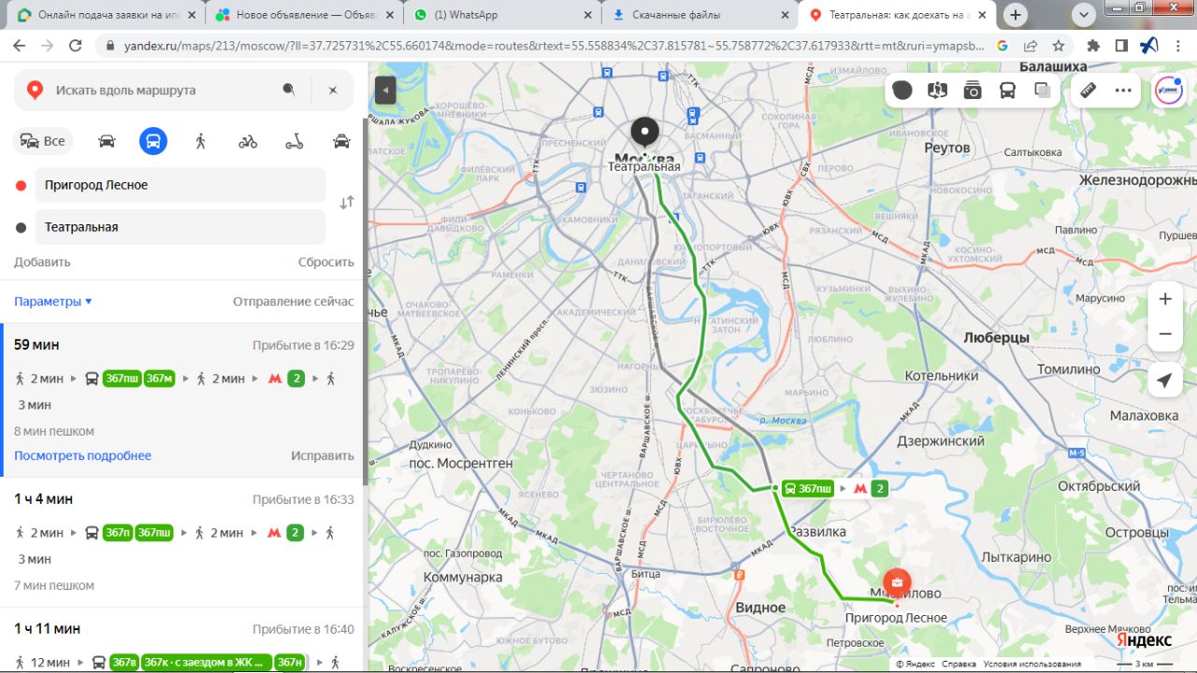The height and width of the screenshot is (673, 1197).
Task: Switch to the WhatsApp tab
Action: [x=502, y=15]
